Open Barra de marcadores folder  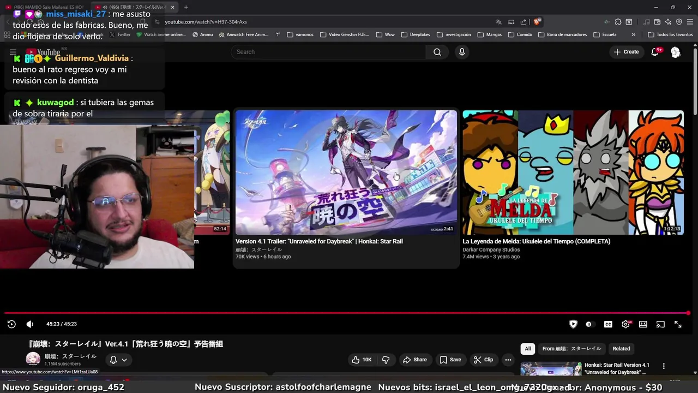click(562, 34)
